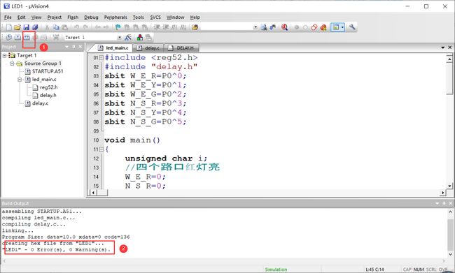Image resolution: width=455 pixels, height=273 pixels.
Task: Switch to the DELAY.H editor tab
Action: point(182,47)
